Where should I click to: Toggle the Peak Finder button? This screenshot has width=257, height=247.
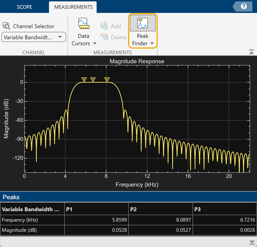pyautogui.click(x=143, y=23)
